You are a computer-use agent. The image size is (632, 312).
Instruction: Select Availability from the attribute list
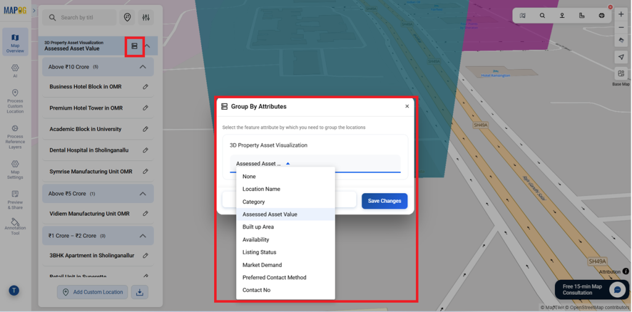click(x=285, y=239)
